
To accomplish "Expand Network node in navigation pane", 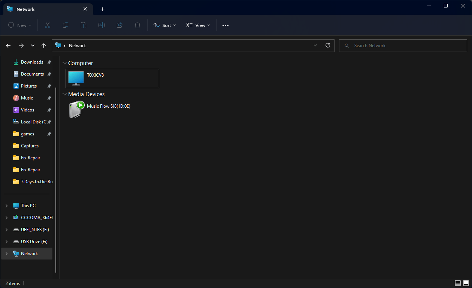I will (6, 254).
